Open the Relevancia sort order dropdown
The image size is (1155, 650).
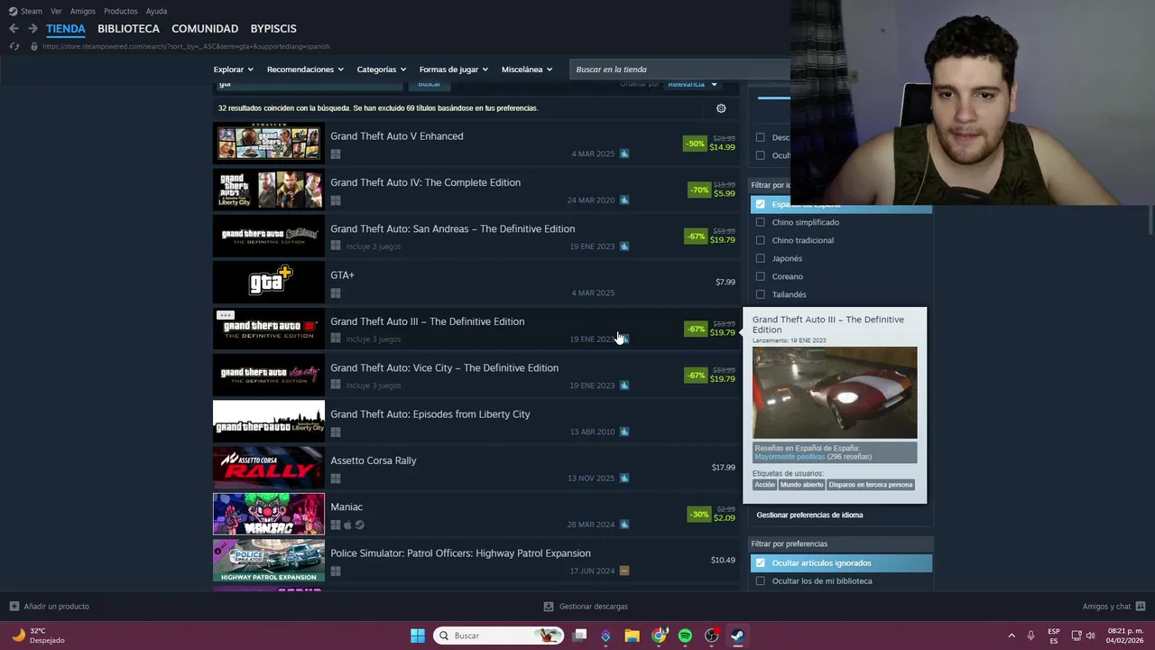(x=692, y=84)
